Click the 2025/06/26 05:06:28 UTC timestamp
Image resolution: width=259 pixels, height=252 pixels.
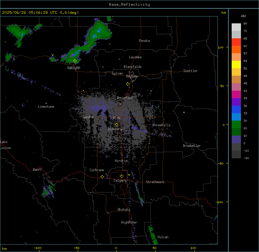30,13
